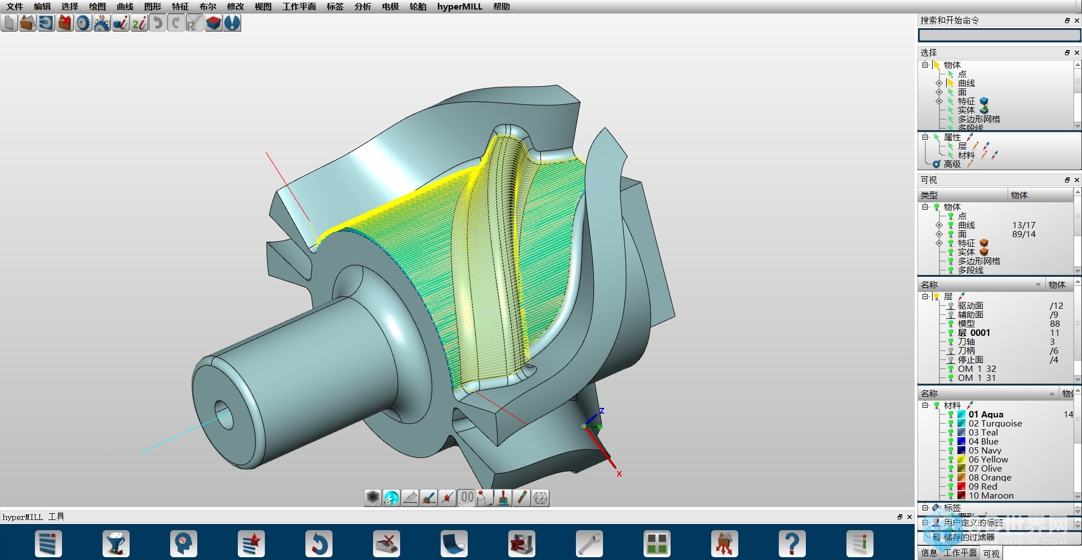Image resolution: width=1082 pixels, height=560 pixels.
Task: Click the hyperMILL funnel tool icon
Action: 116,544
